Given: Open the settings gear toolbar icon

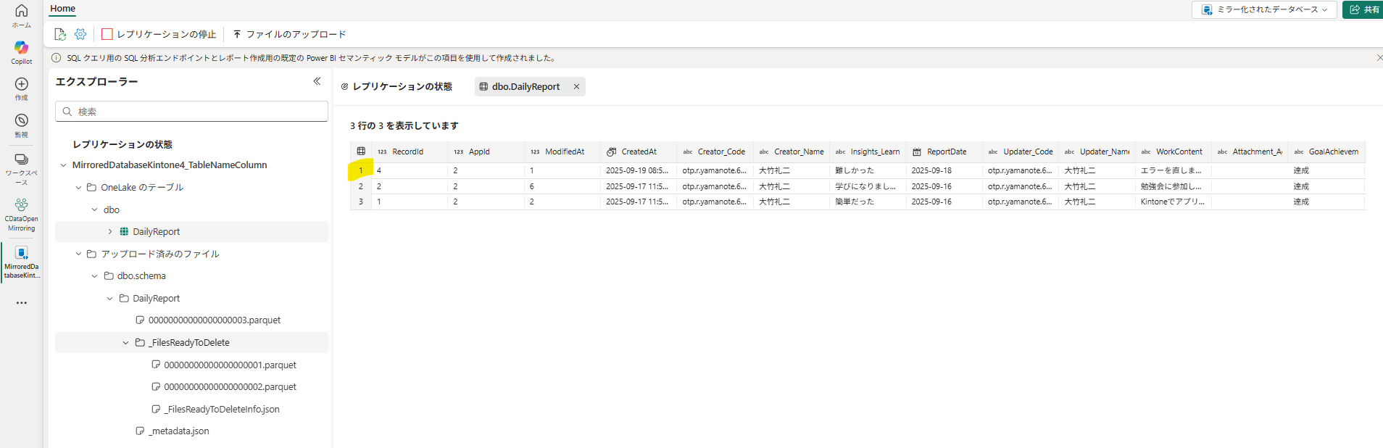Looking at the screenshot, I should [x=80, y=34].
